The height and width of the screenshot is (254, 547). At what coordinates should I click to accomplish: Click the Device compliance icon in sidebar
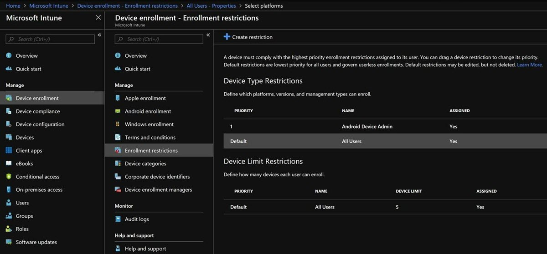(9, 111)
